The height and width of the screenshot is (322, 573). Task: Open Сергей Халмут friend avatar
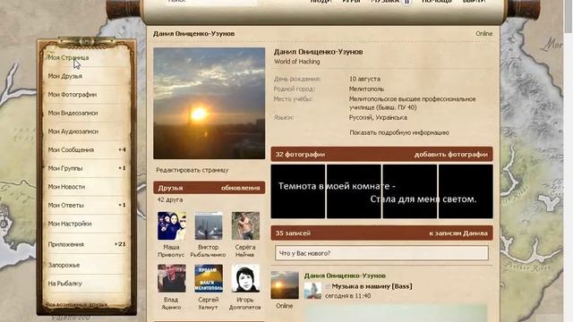[209, 278]
